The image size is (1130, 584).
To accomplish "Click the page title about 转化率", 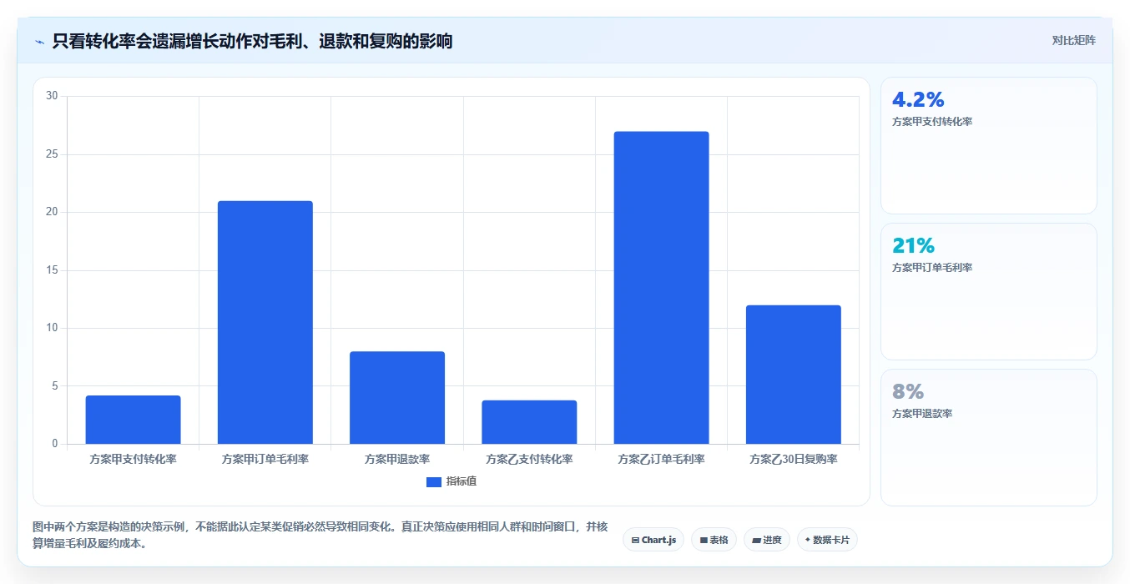I will [x=252, y=41].
